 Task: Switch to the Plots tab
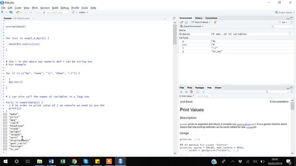pyautogui.click(x=190, y=88)
